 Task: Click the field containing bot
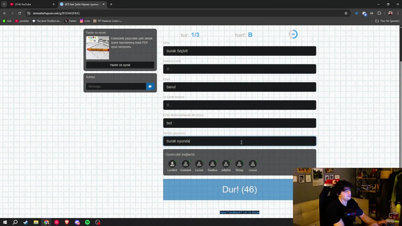[x=240, y=123]
